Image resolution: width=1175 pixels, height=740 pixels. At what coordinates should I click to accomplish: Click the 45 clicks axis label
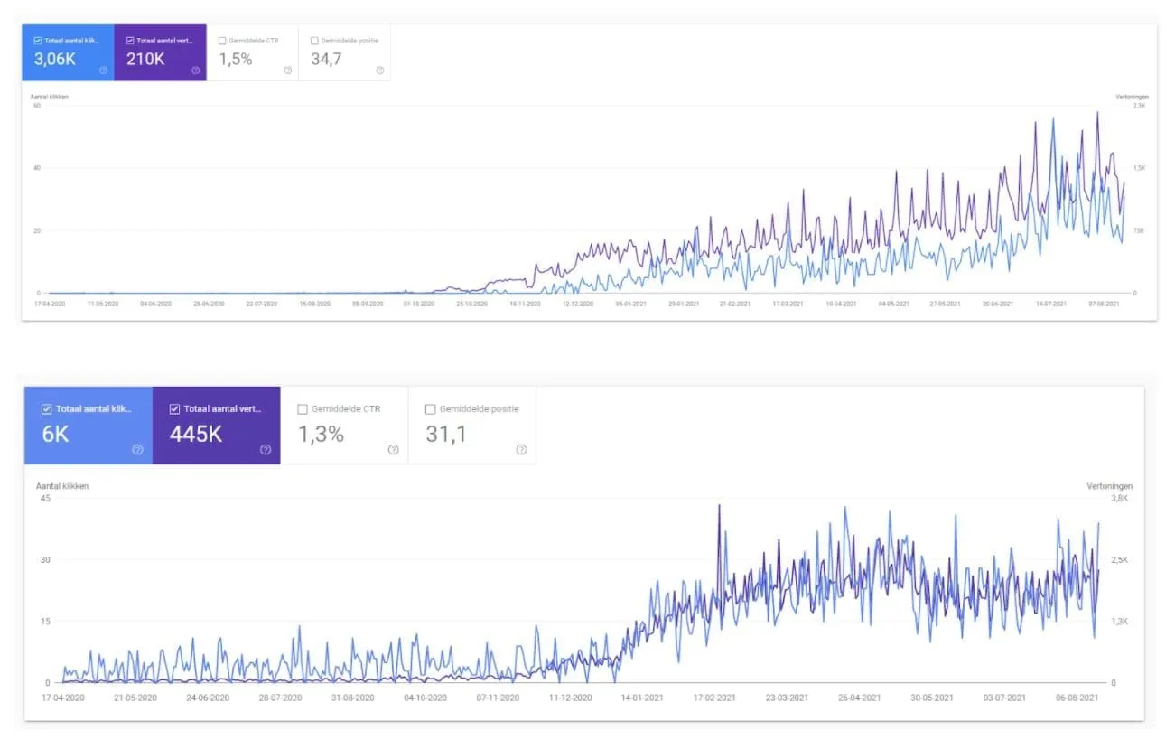point(45,499)
